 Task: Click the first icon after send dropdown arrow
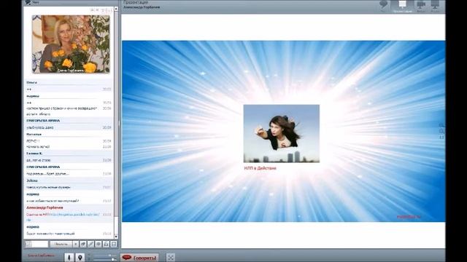click(83, 245)
